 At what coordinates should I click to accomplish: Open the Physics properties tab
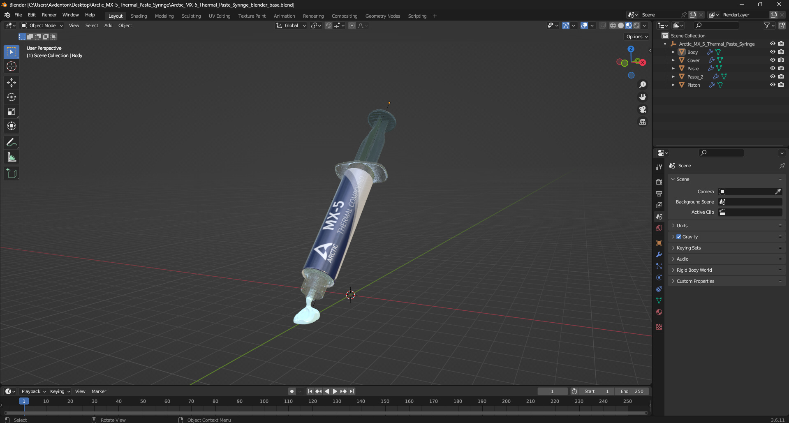659,277
